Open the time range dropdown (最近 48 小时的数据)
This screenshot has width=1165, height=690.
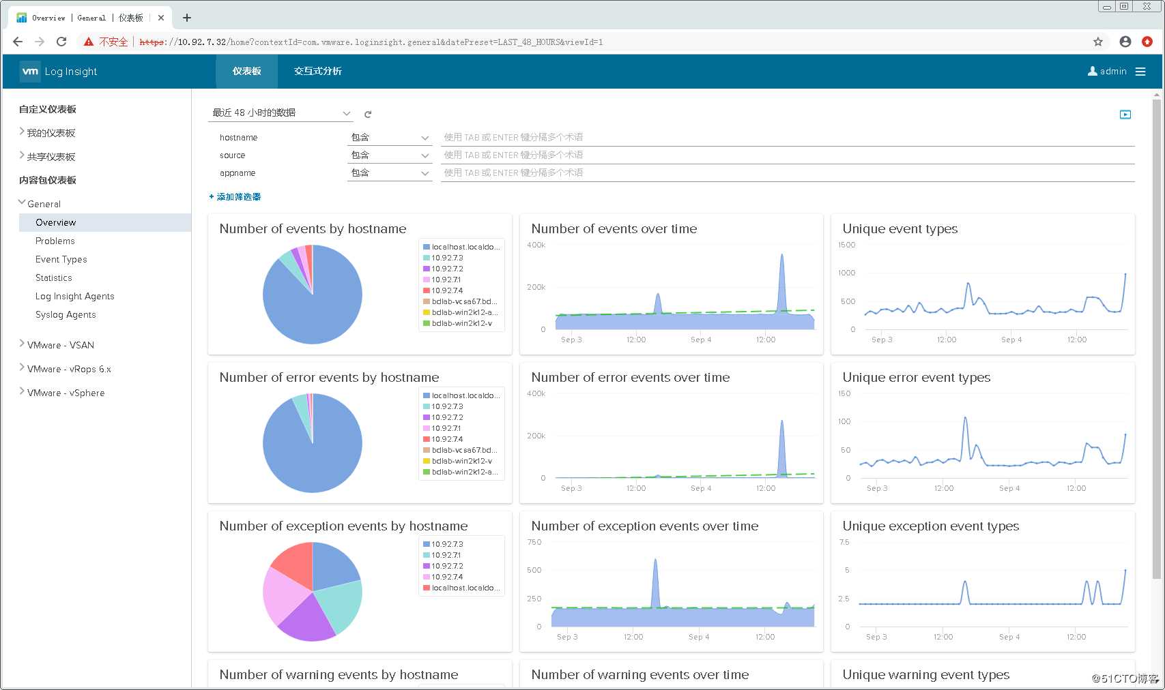(281, 112)
